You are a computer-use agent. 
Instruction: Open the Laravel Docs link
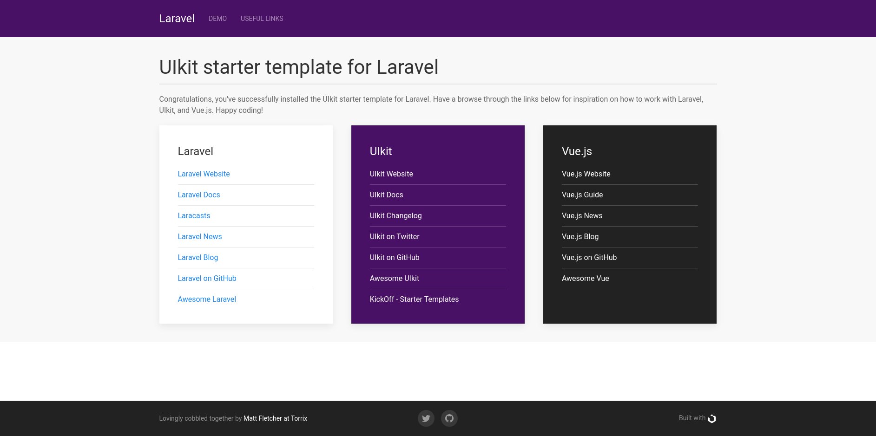point(199,195)
